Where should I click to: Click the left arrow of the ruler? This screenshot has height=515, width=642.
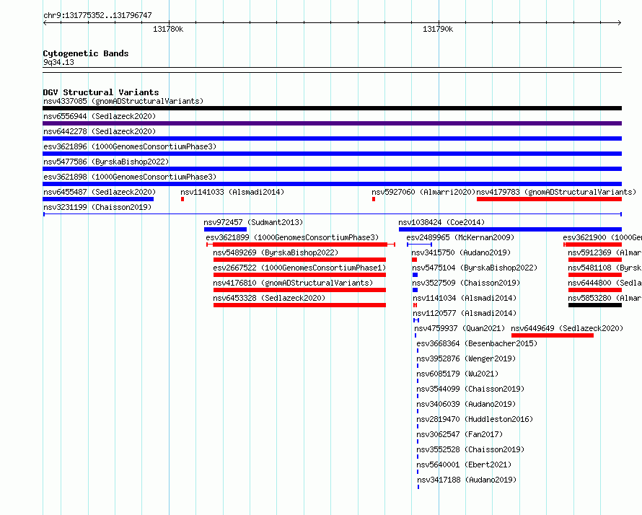click(x=45, y=23)
